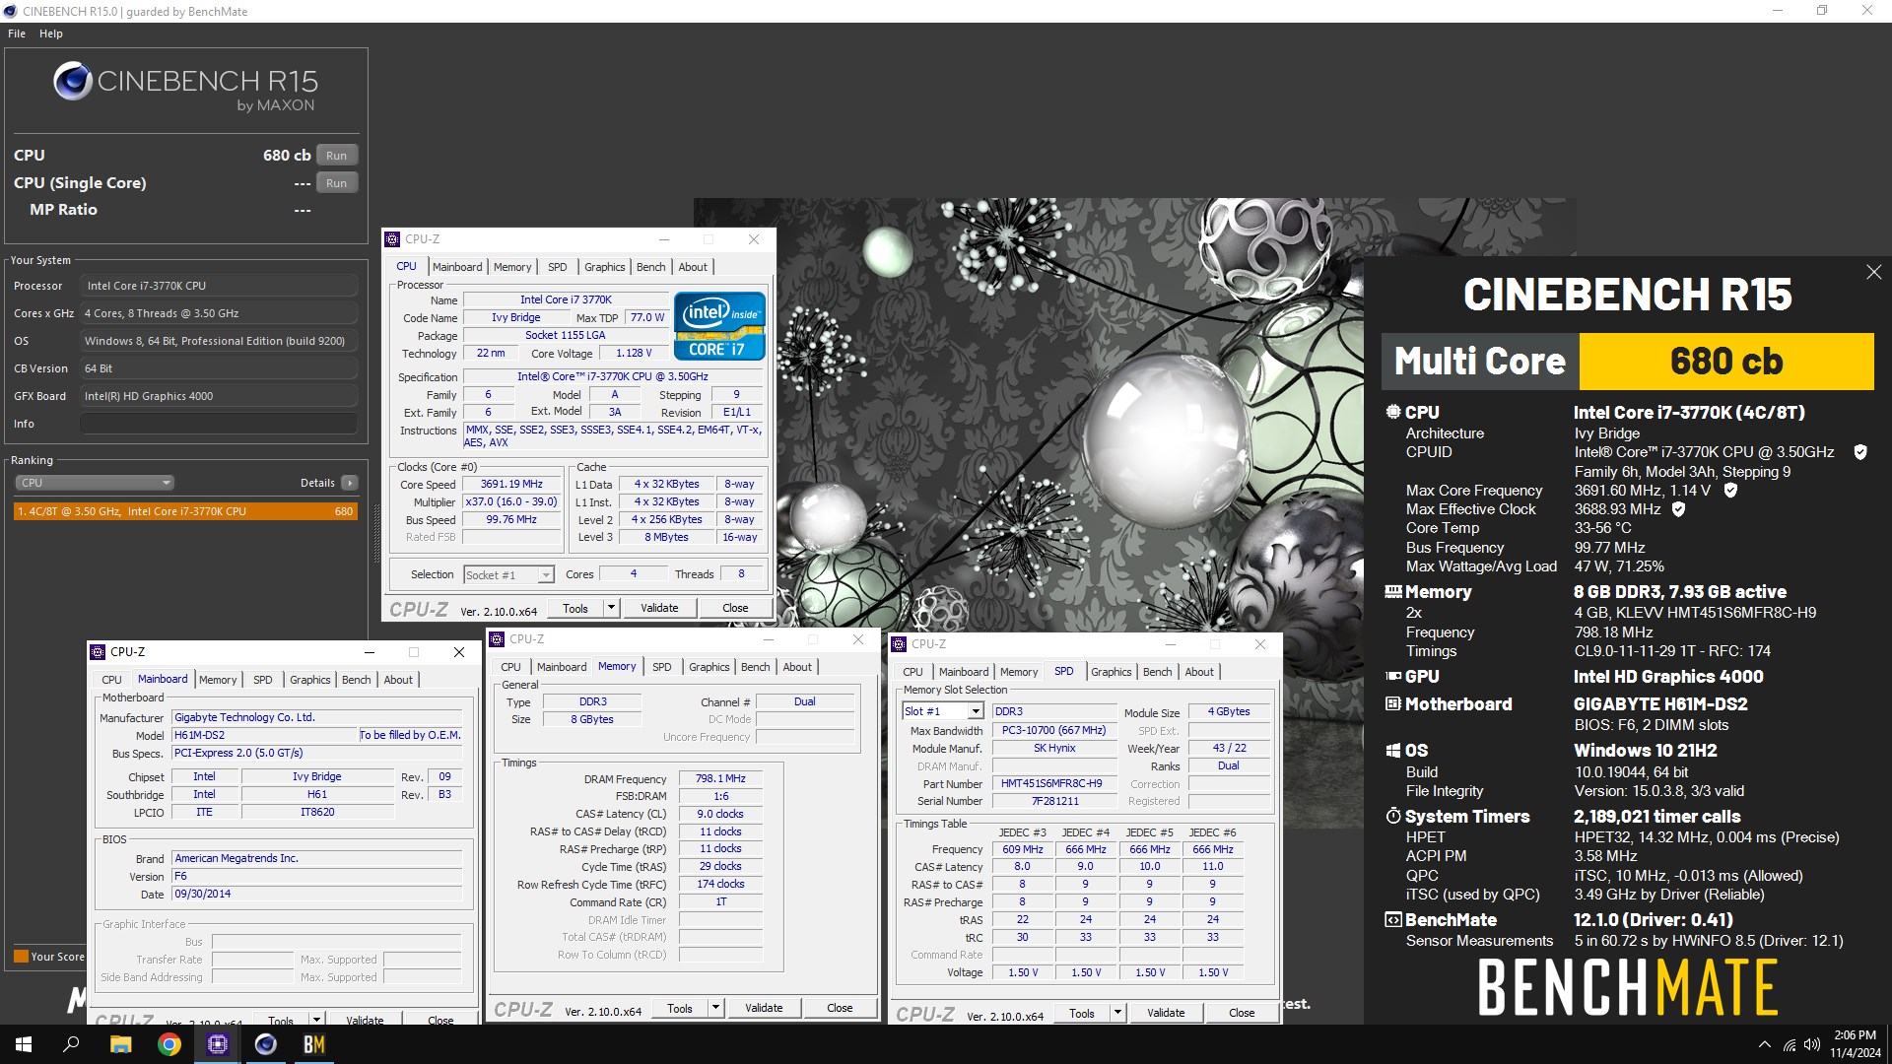The height and width of the screenshot is (1064, 1892).
Task: Click the motherboard Model H61M-DS2 field
Action: pyautogui.click(x=264, y=735)
